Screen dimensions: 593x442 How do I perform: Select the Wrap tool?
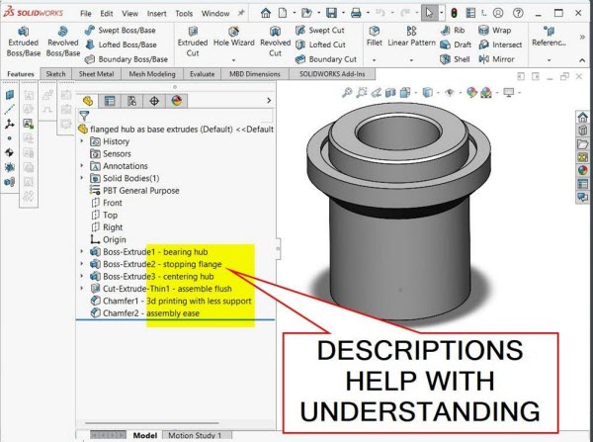tap(495, 31)
